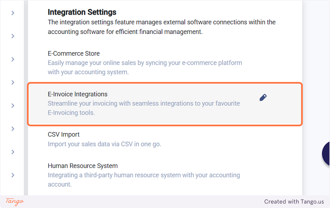Expand the seventh sidebar chevron from top

tap(13, 152)
